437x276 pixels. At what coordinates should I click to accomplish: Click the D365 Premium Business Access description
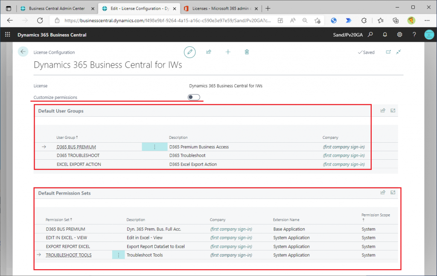(x=199, y=147)
